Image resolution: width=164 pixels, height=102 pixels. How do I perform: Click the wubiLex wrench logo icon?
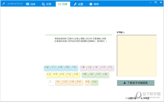[4, 4]
